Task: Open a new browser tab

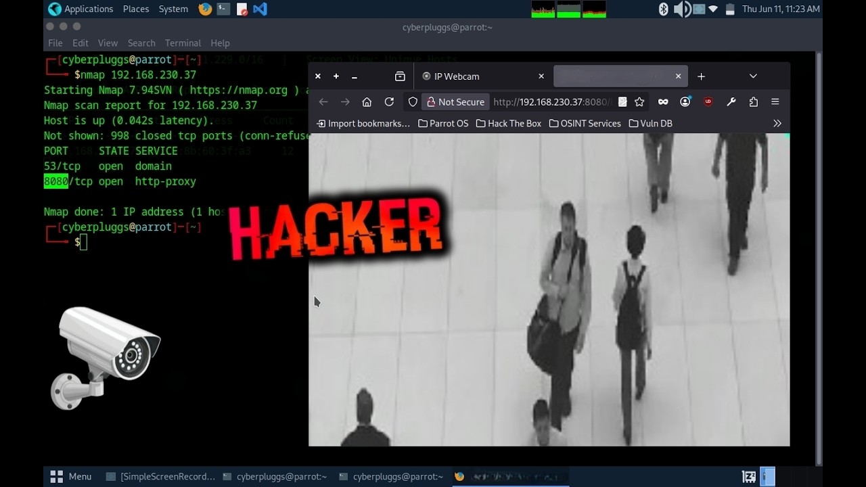Action: (x=701, y=76)
